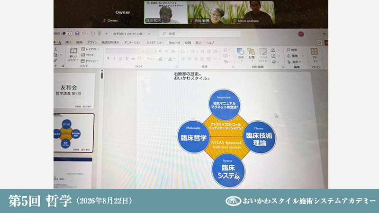Open the 描画 ribbon tab
Screen dimensions: 379x213
coord(79,42)
